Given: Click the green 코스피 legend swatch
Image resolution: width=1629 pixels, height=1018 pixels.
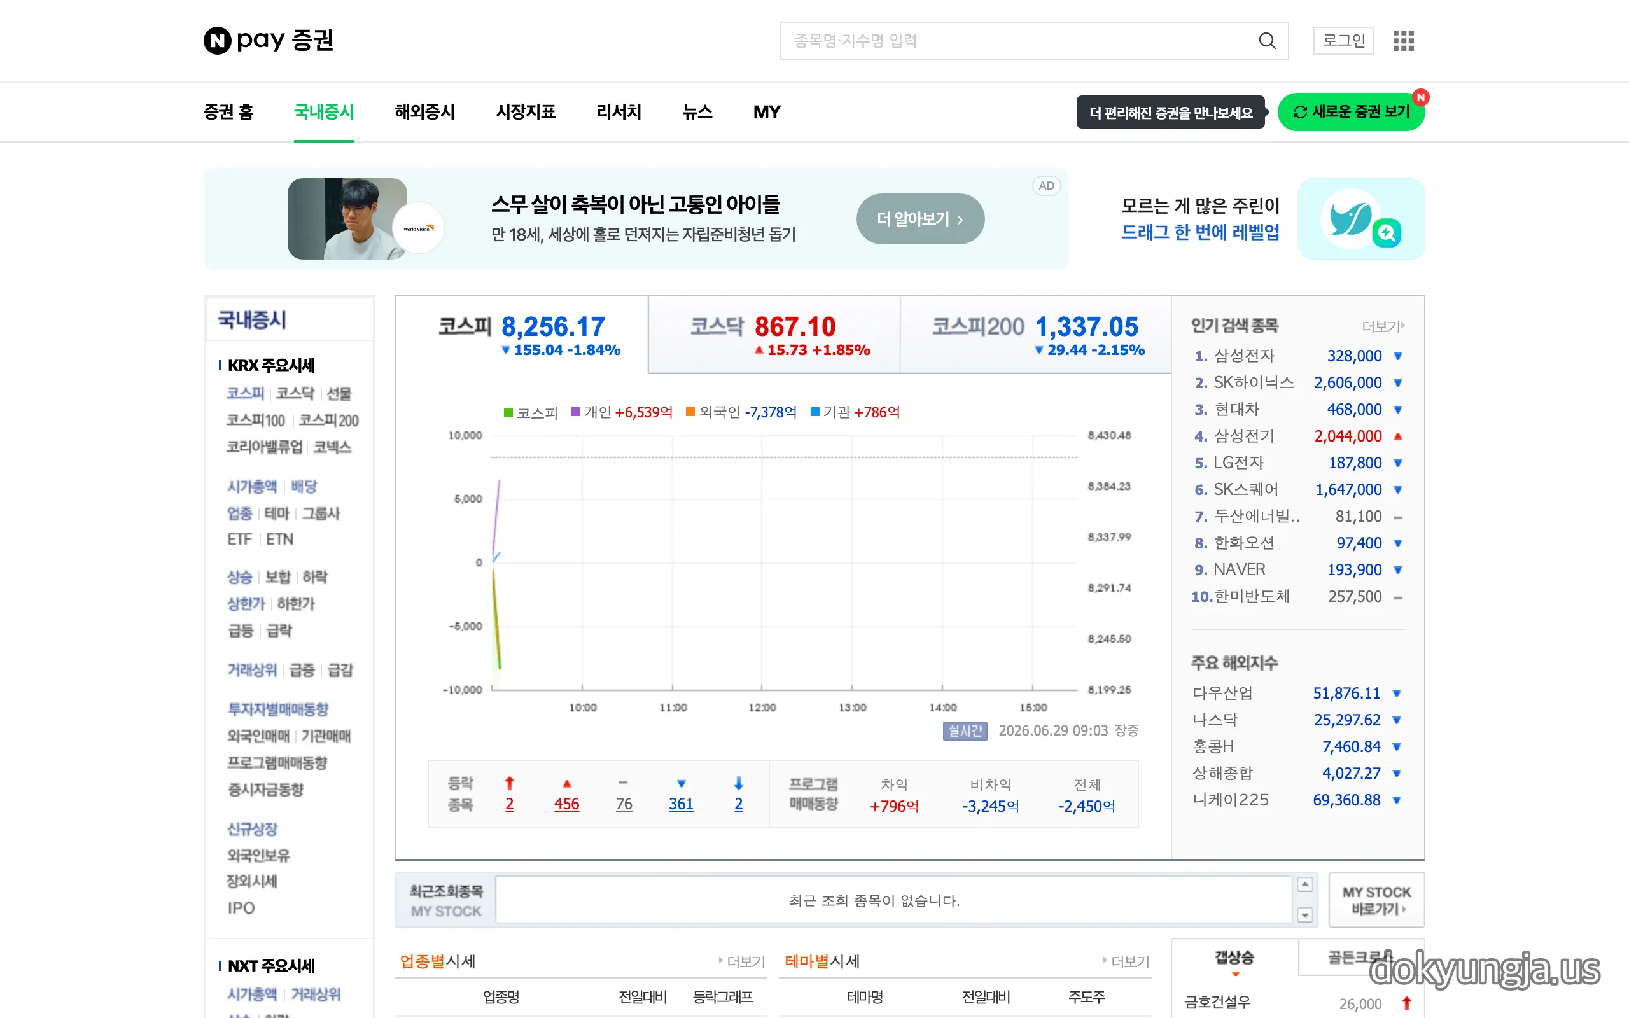Looking at the screenshot, I should click(509, 413).
